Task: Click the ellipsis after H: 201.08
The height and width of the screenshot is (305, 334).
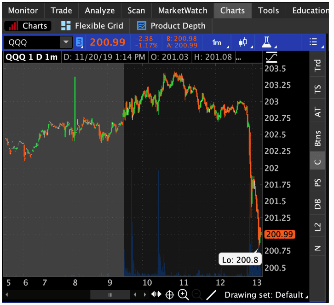Action: click(238, 58)
